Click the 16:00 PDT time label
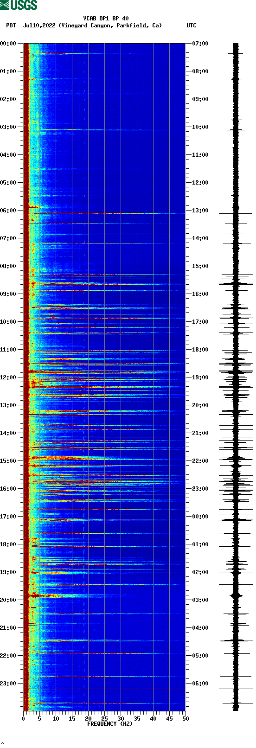The height and width of the screenshot is (748, 256). click(x=8, y=489)
